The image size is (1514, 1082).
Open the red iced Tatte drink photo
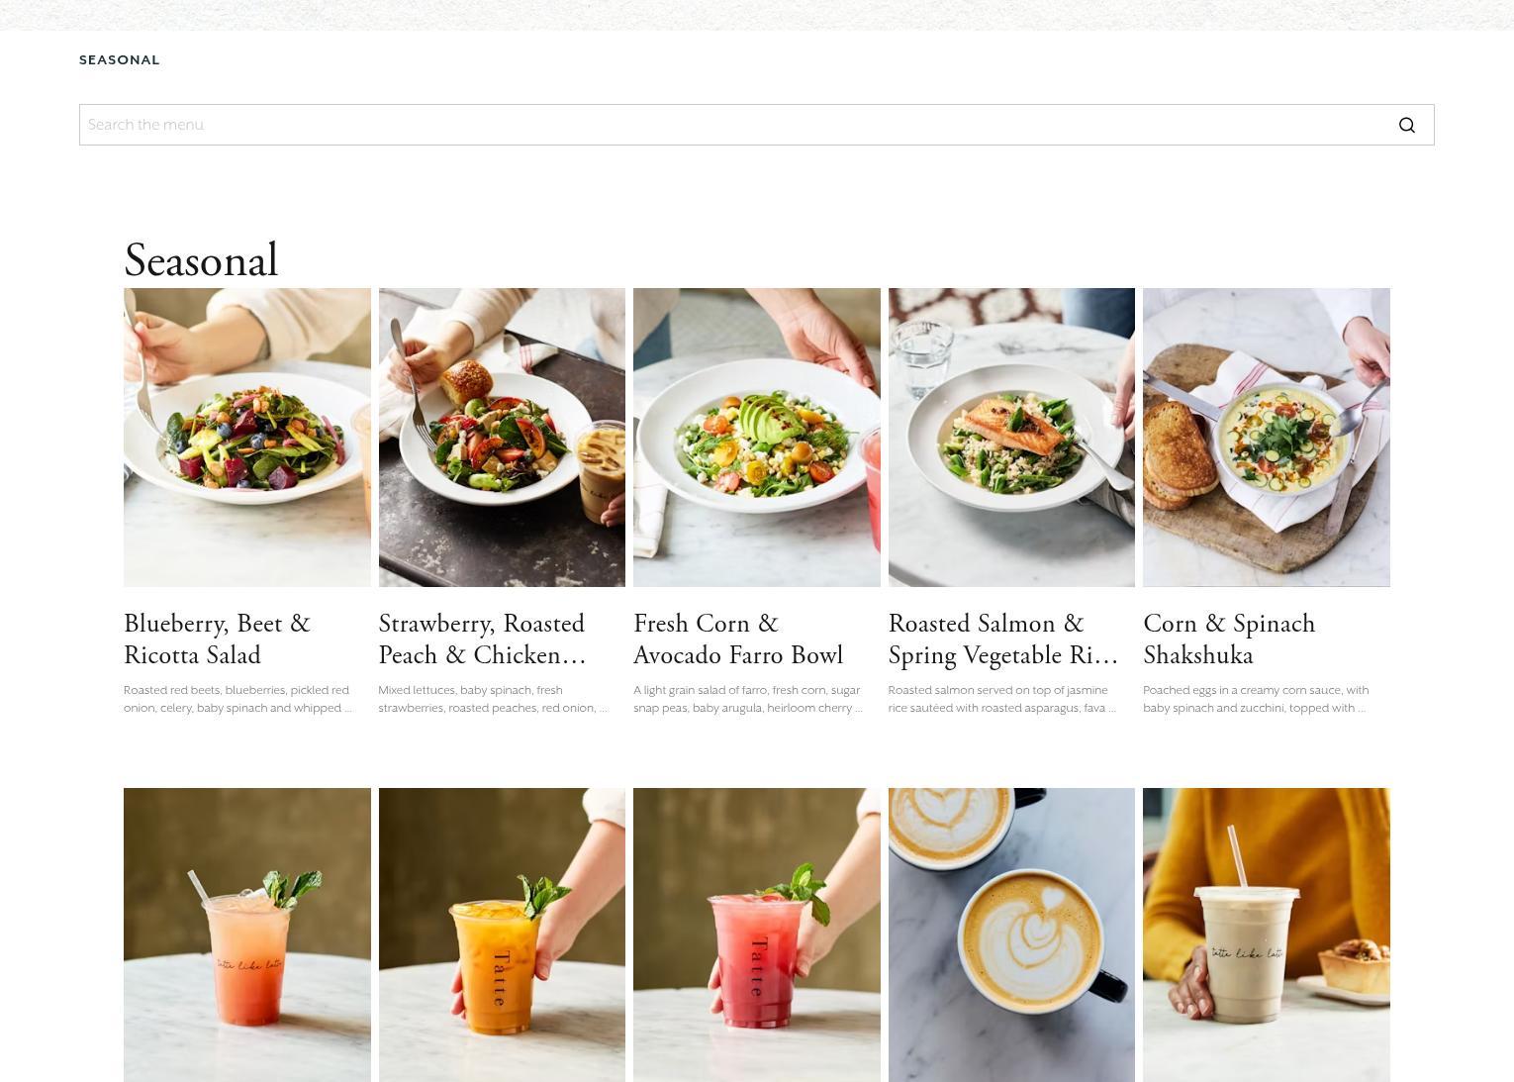pyautogui.click(x=757, y=934)
